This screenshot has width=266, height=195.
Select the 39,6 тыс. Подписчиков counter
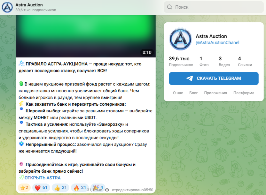181,61
